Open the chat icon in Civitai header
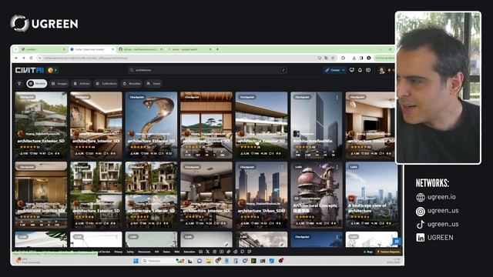Viewport: 493px width, 277px height. 368,70
